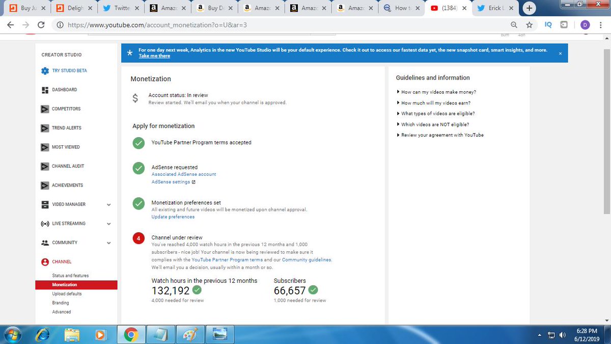Go back with browser back arrow
Viewport: 611px width, 344px height.
(11, 24)
